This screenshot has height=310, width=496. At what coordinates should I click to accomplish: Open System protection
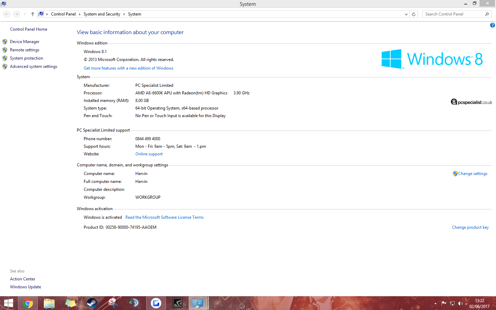click(x=27, y=58)
